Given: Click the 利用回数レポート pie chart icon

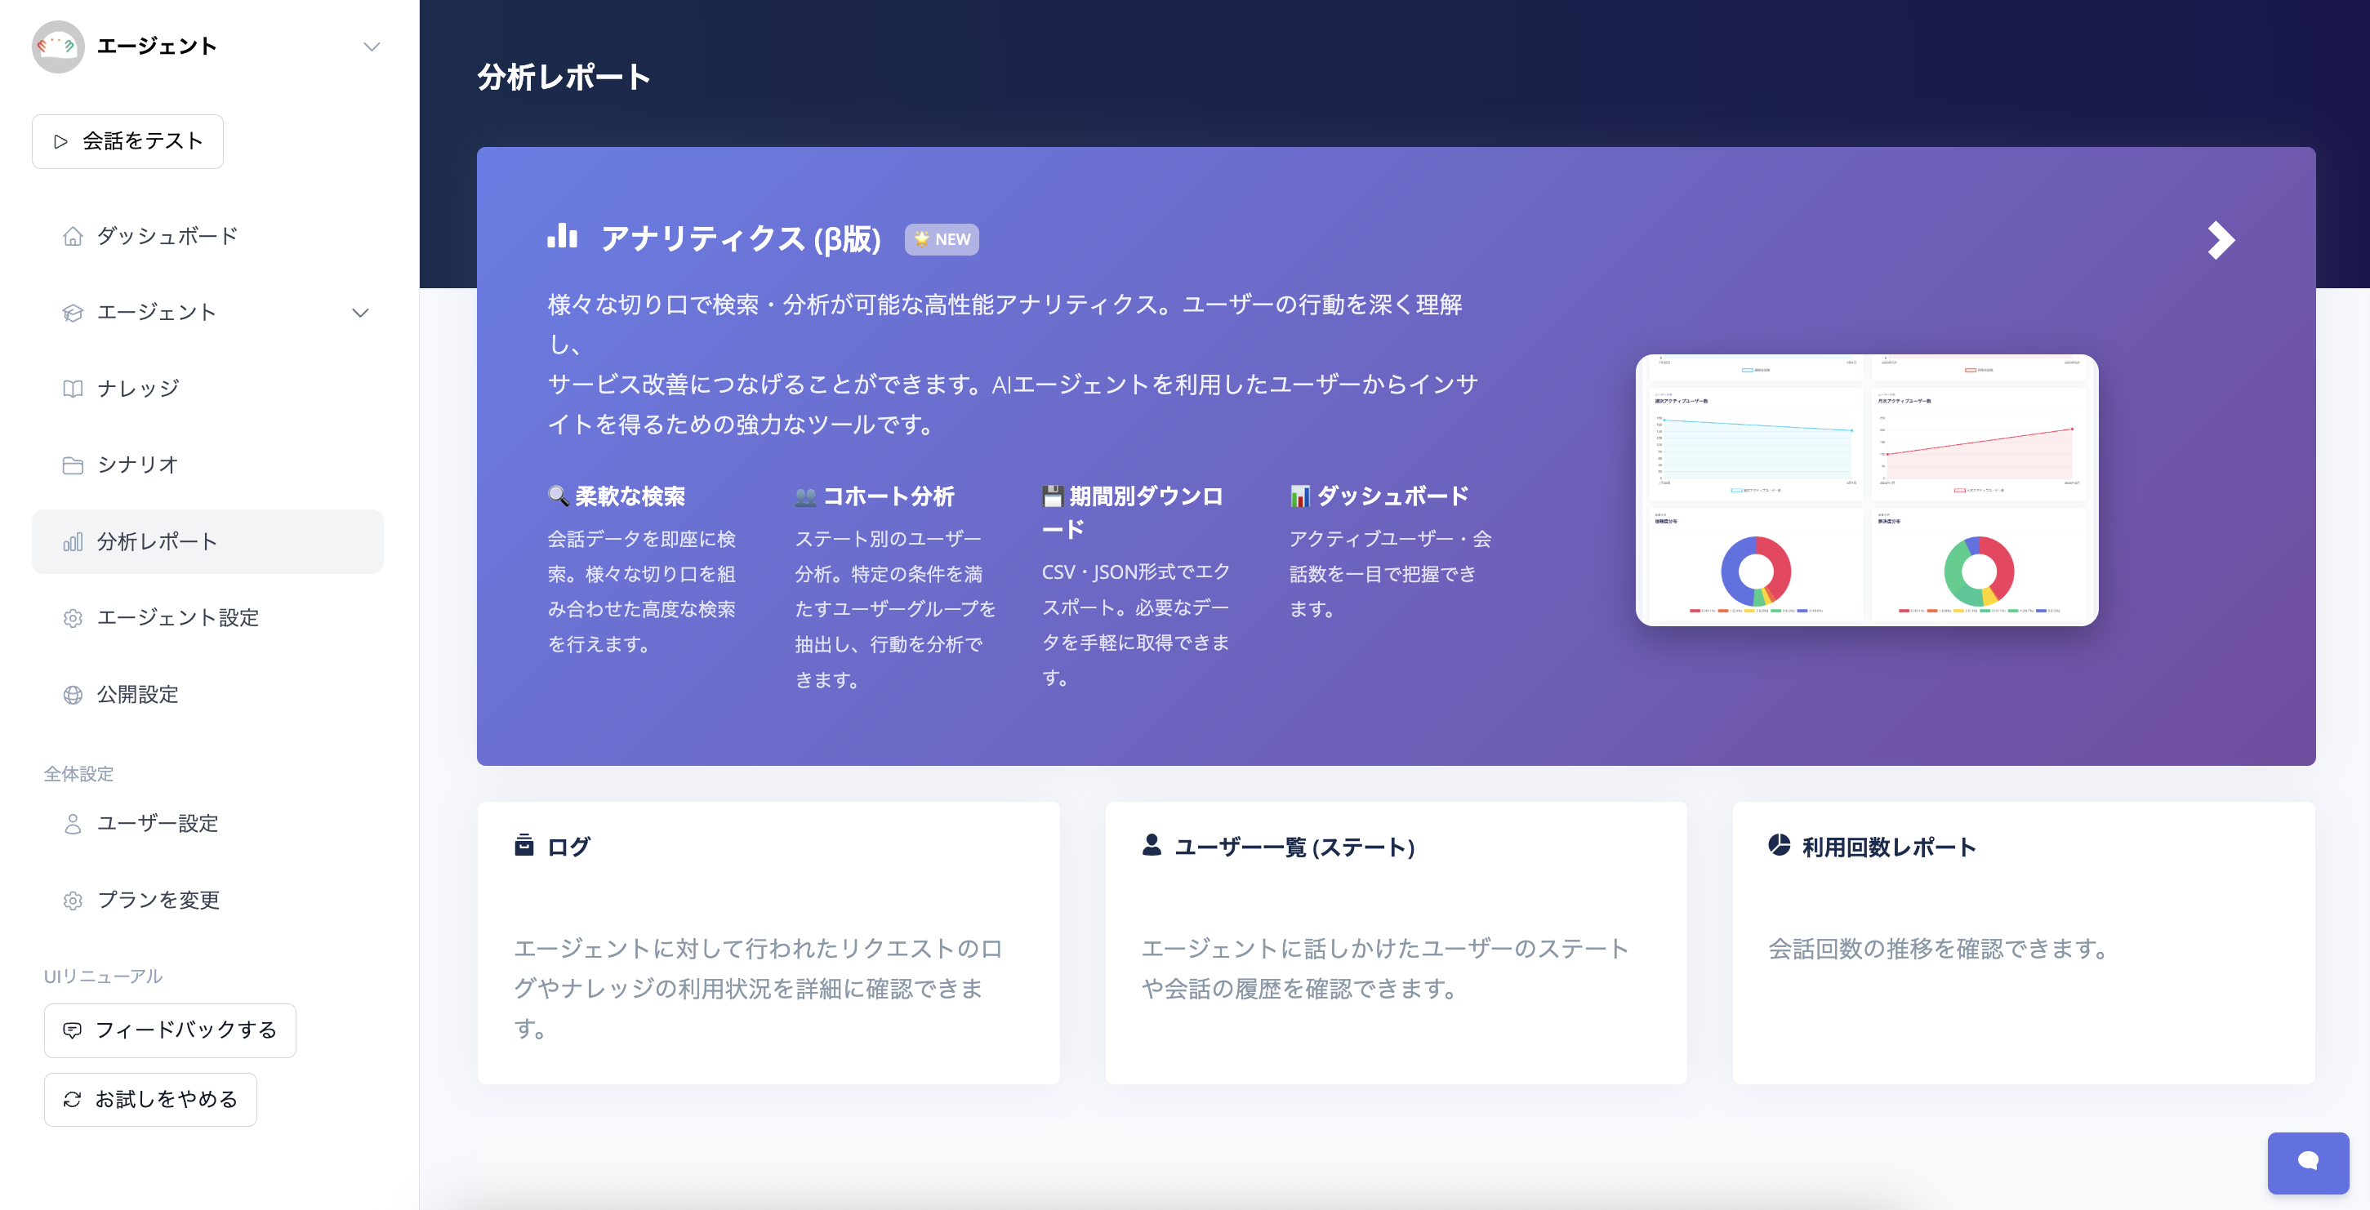Looking at the screenshot, I should point(1779,844).
